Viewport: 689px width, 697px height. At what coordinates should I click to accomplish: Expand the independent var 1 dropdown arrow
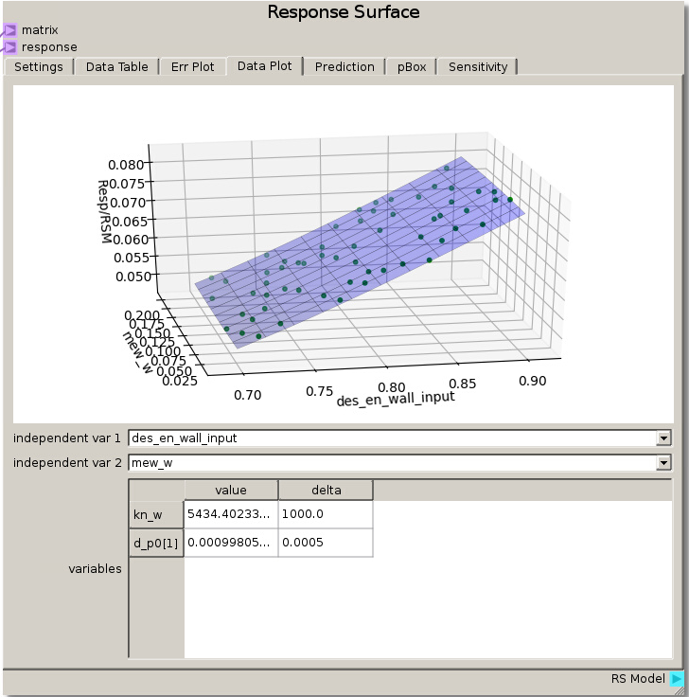[663, 438]
